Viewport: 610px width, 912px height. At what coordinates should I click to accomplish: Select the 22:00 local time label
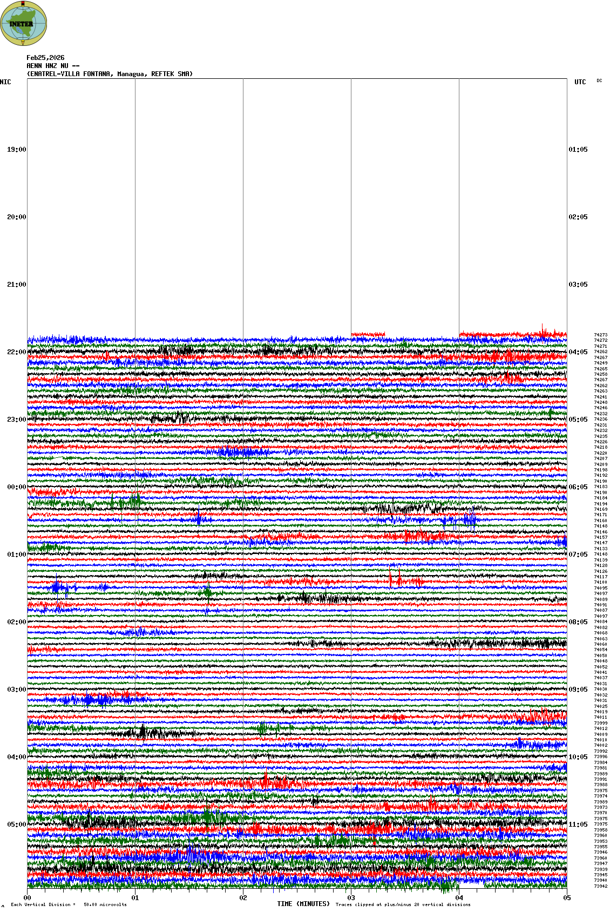click(16, 352)
